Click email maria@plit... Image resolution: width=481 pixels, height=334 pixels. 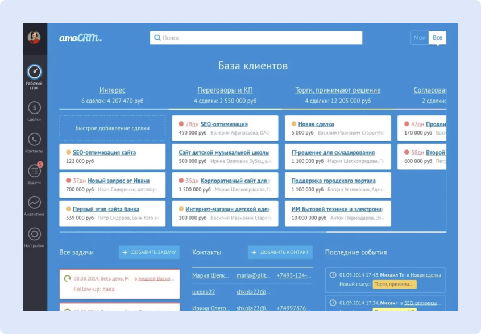click(254, 275)
